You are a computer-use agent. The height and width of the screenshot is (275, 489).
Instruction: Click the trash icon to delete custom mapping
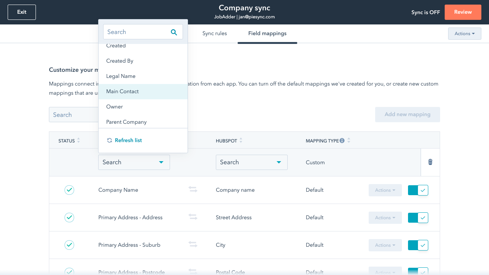pyautogui.click(x=430, y=162)
